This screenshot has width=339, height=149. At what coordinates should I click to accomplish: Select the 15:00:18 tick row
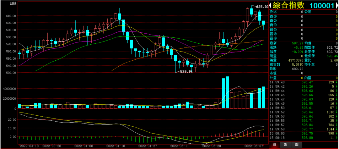pos(303,138)
